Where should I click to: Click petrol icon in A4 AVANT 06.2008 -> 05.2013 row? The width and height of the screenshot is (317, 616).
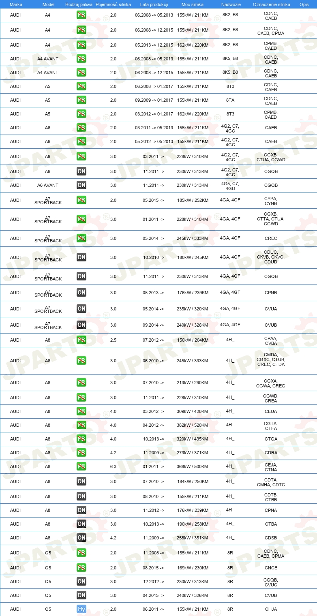(x=81, y=59)
